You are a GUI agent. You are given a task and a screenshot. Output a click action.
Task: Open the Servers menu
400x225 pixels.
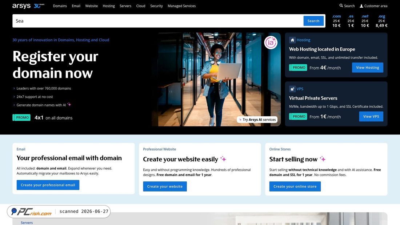(x=125, y=6)
